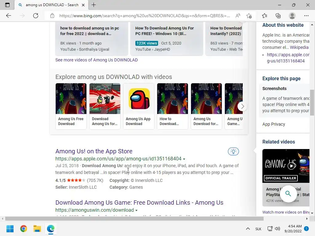Select the among us DOWNOLAD search tab

point(51,5)
